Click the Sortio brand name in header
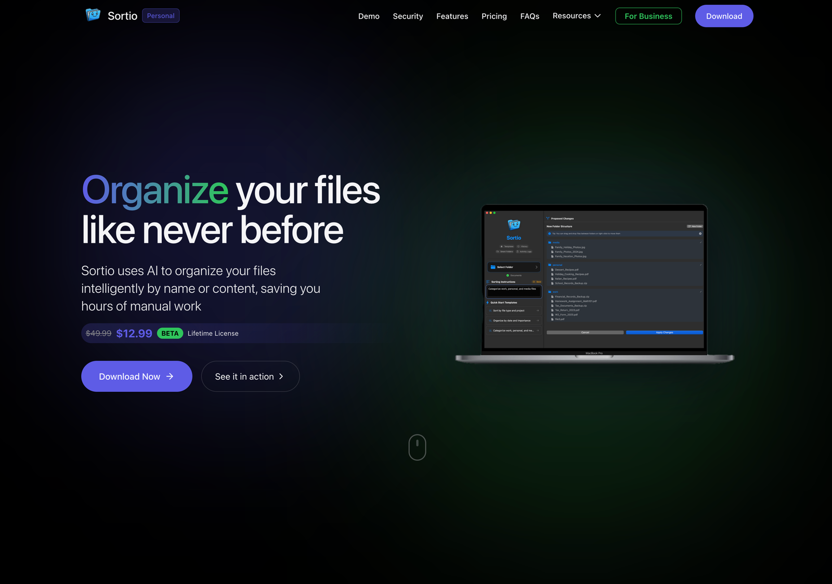Viewport: 832px width, 584px height. 122,16
